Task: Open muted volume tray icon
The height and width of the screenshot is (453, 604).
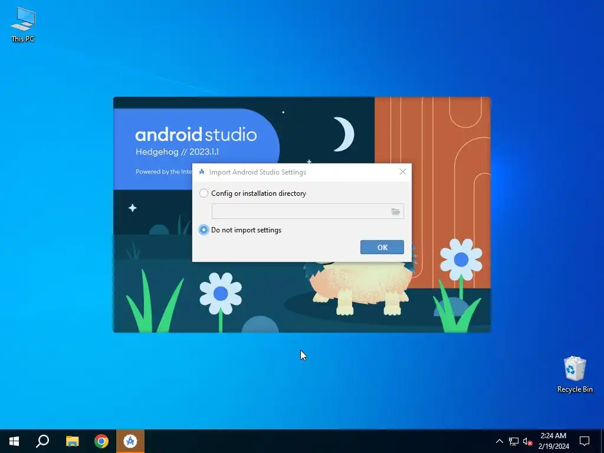Action: [528, 441]
